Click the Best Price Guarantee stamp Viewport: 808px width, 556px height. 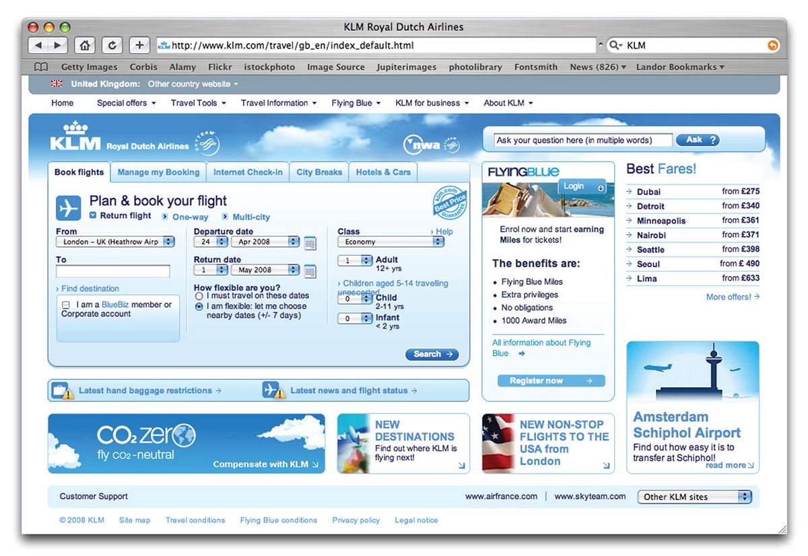click(450, 203)
